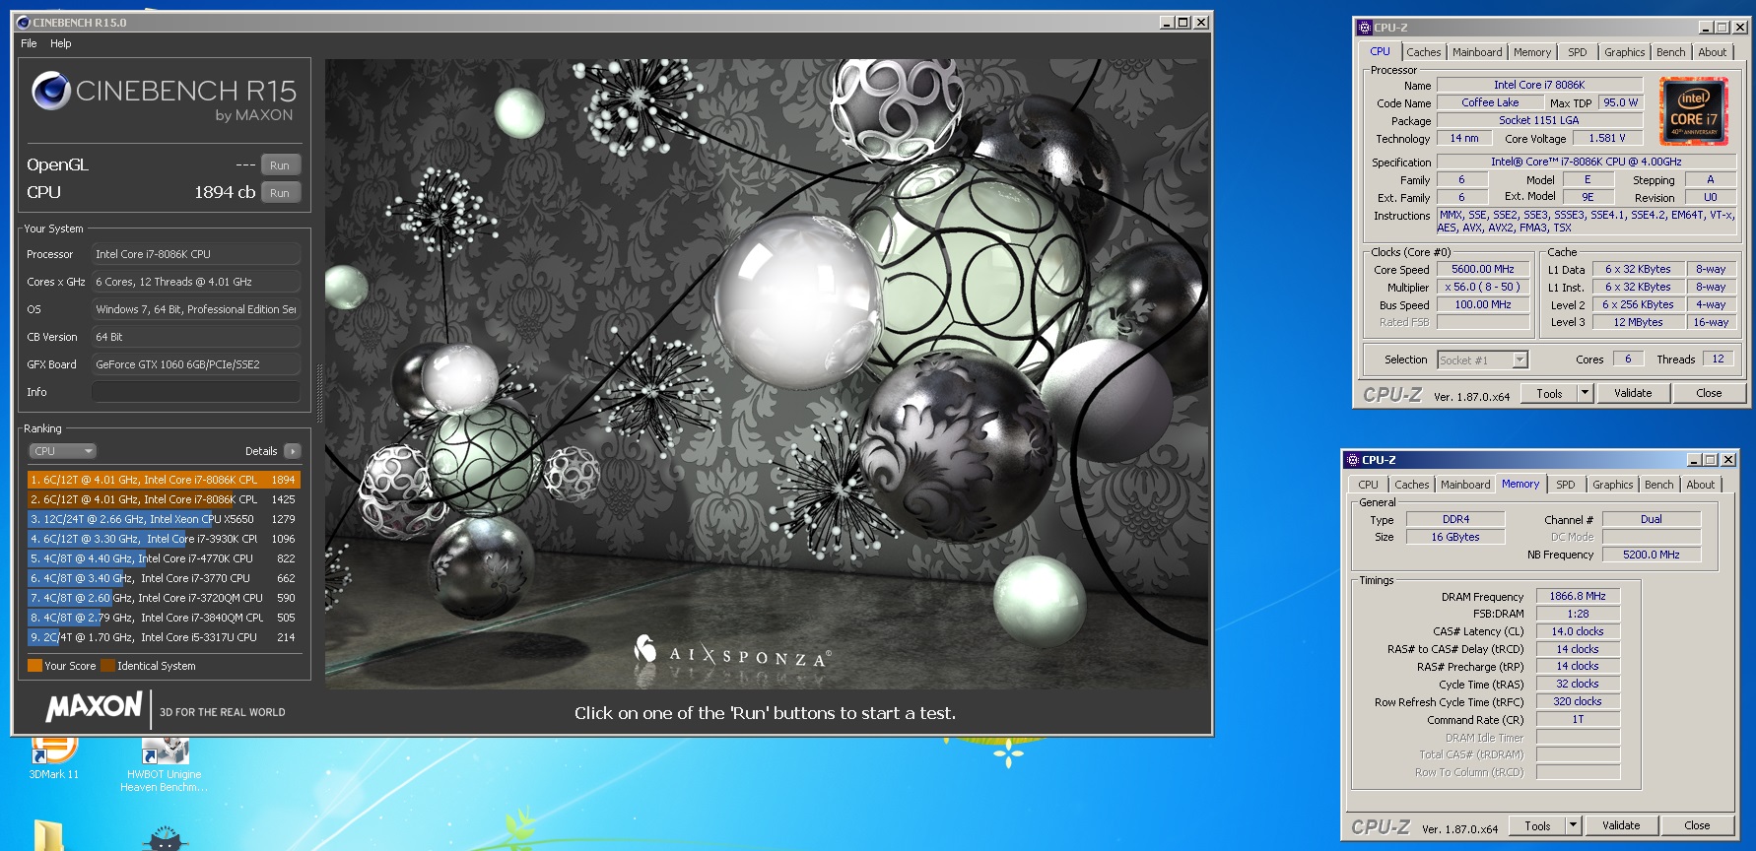Click the lower CPU-Z title bar icon
This screenshot has height=851, width=1756.
pyautogui.click(x=1353, y=460)
